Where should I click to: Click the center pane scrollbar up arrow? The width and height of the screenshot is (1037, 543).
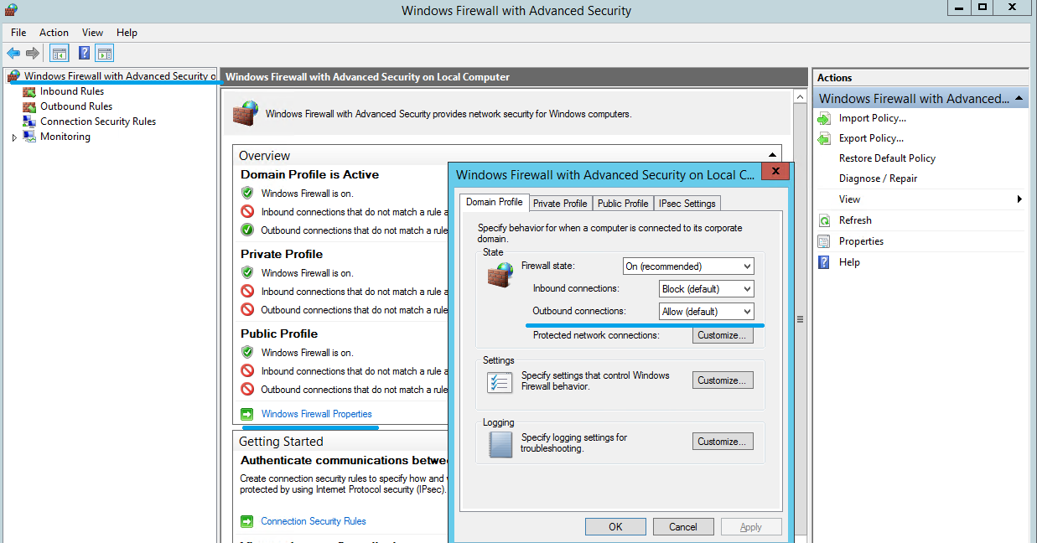(800, 97)
